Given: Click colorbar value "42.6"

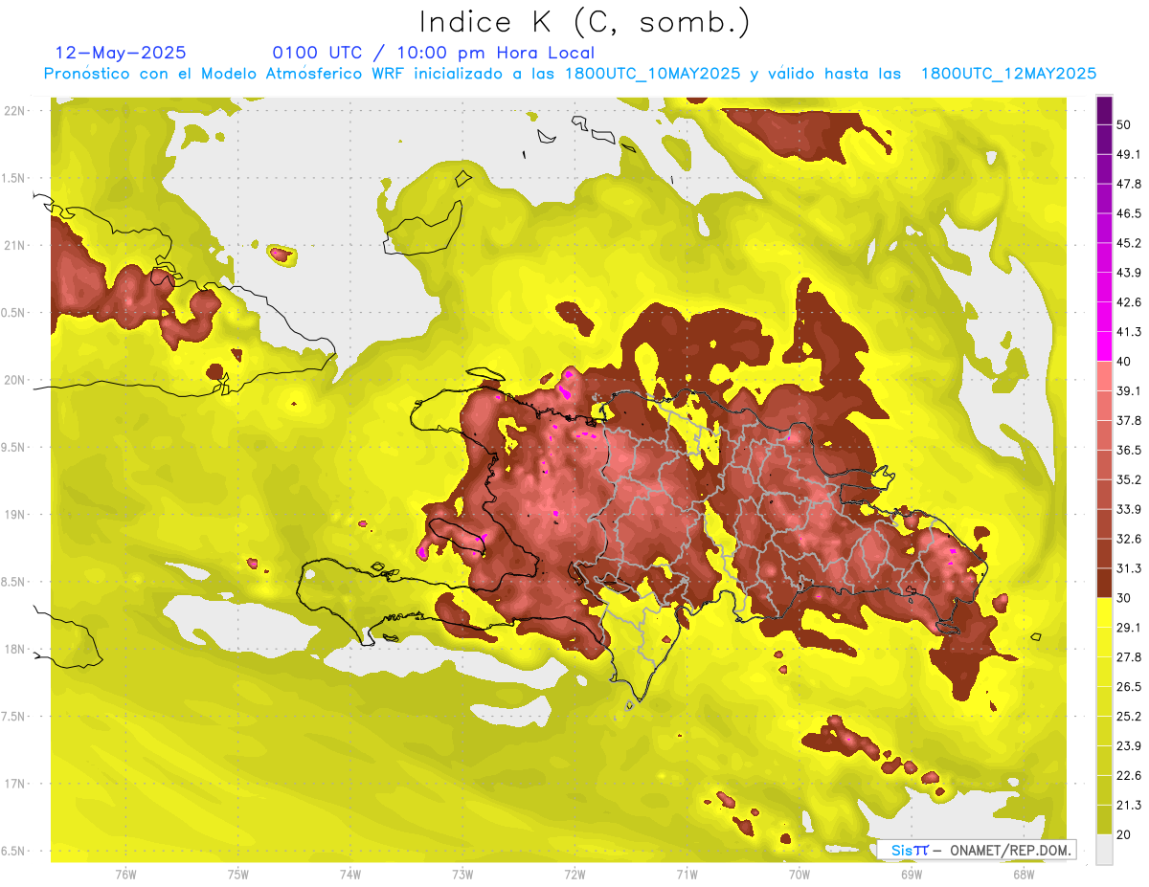Looking at the screenshot, I should tap(1128, 302).
